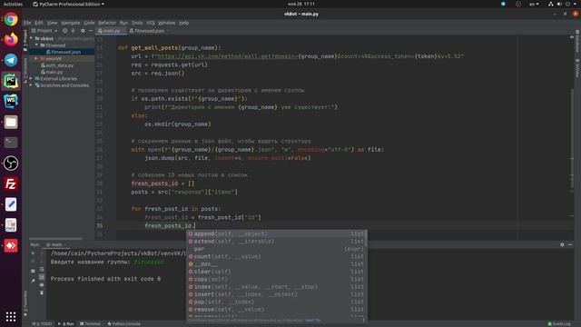Open the Tools menu
Viewport: 581px width, 327px height.
[137, 23]
